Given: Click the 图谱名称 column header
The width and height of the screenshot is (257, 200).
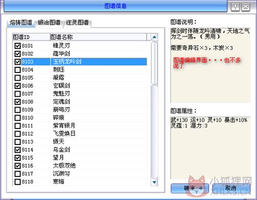Looking at the screenshot, I should tap(98, 37).
